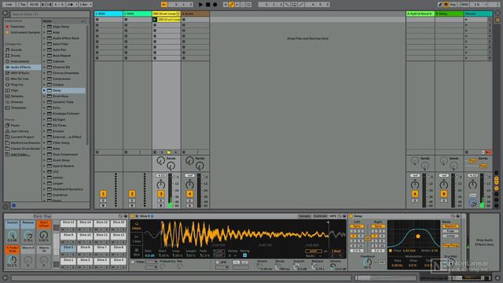Toggle track 4 activator button

tap(189, 194)
